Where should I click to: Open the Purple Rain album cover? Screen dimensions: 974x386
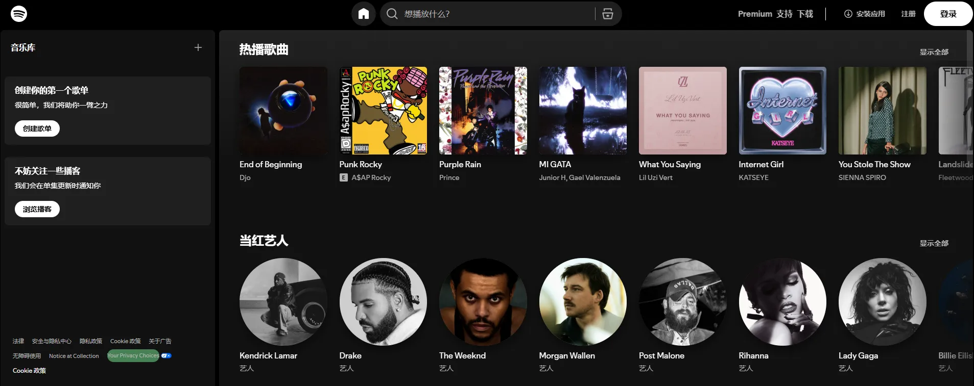point(483,111)
